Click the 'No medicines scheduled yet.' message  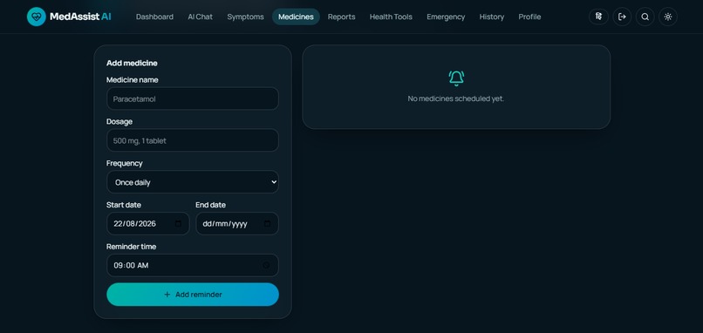(x=456, y=99)
